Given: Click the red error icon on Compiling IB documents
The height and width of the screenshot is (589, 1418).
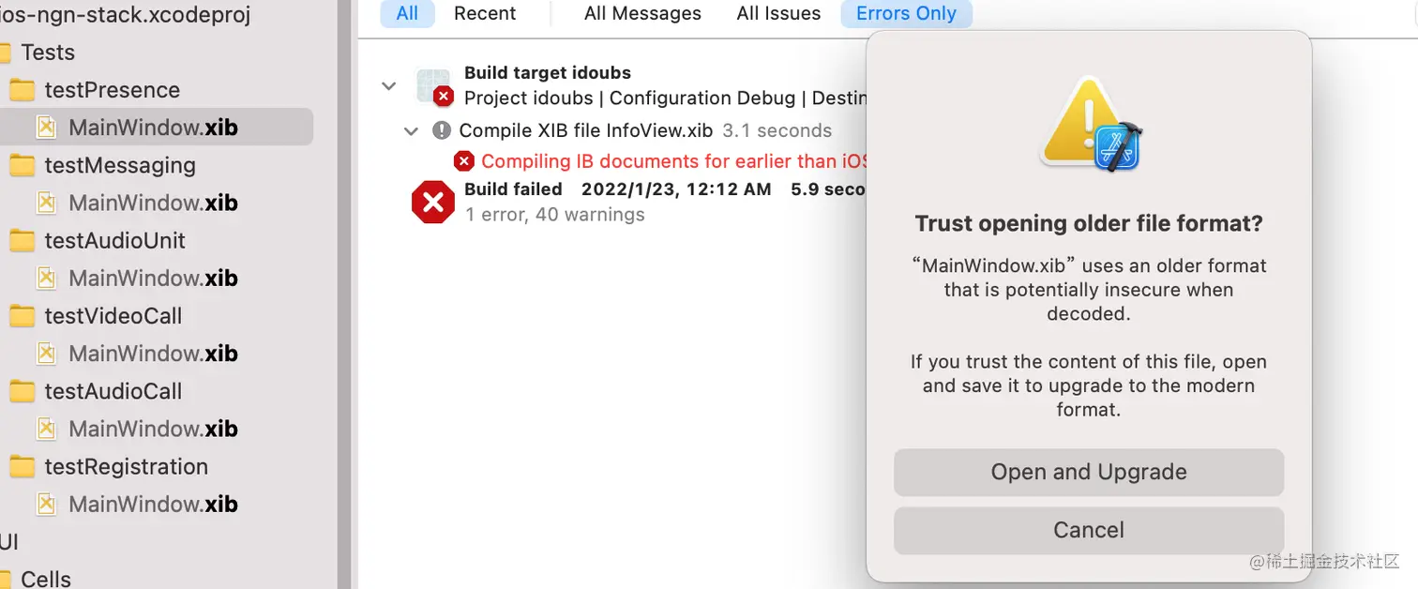Looking at the screenshot, I should click(464, 161).
